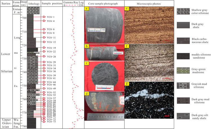This screenshot has width=211, height=129.
Task: Open microscopic photo g with white vein
Action: coord(149,100)
